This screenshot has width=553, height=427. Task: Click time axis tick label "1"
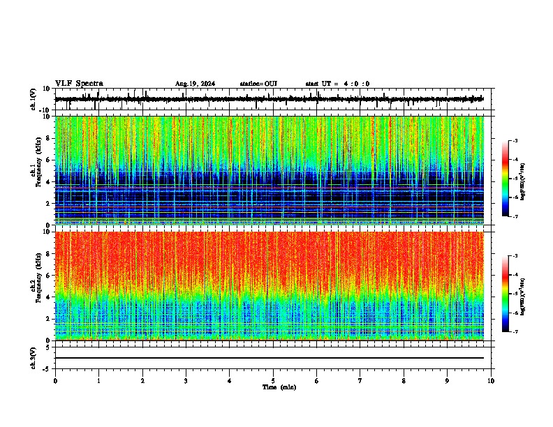click(98, 381)
